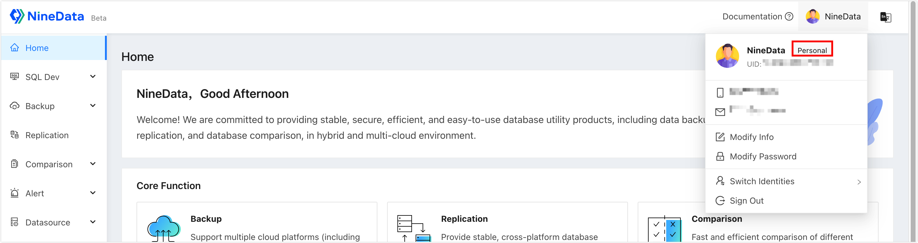The image size is (918, 243).
Task: Click the NineData logo icon
Action: (17, 16)
